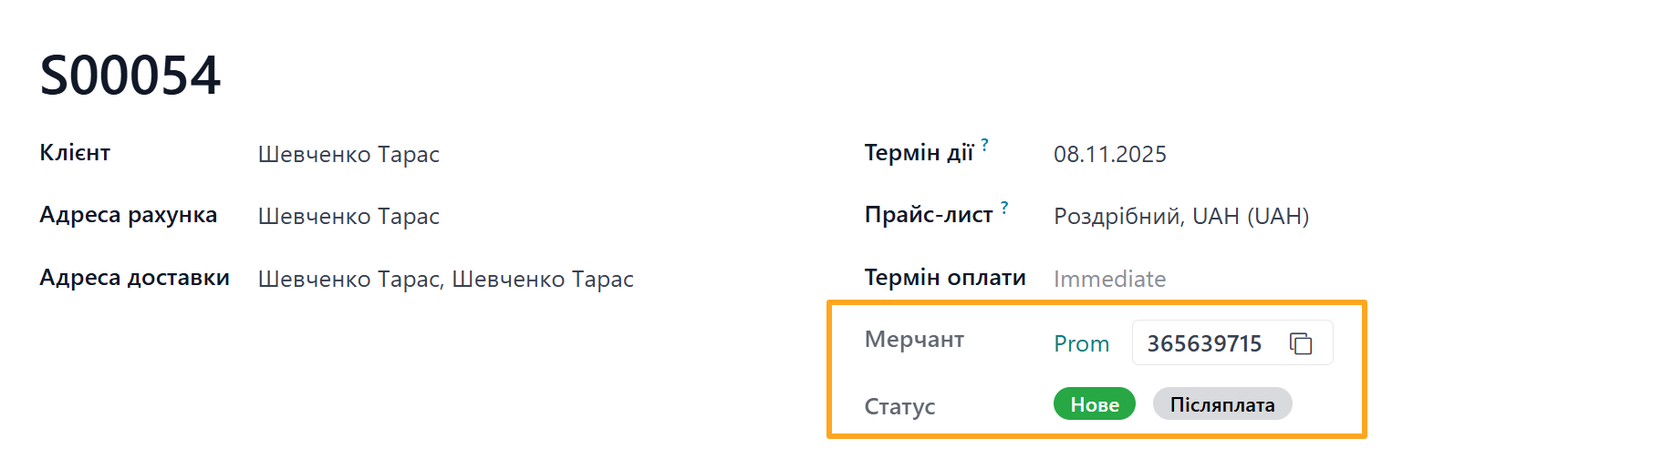
Task: Open the Prom merchant link
Action: 1081,343
